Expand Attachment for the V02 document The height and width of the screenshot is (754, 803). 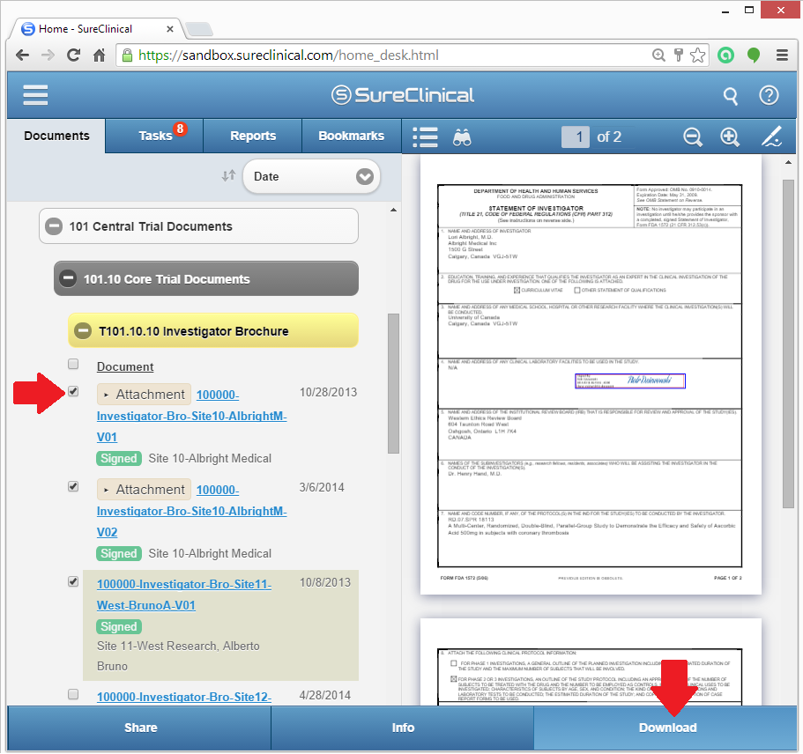144,490
